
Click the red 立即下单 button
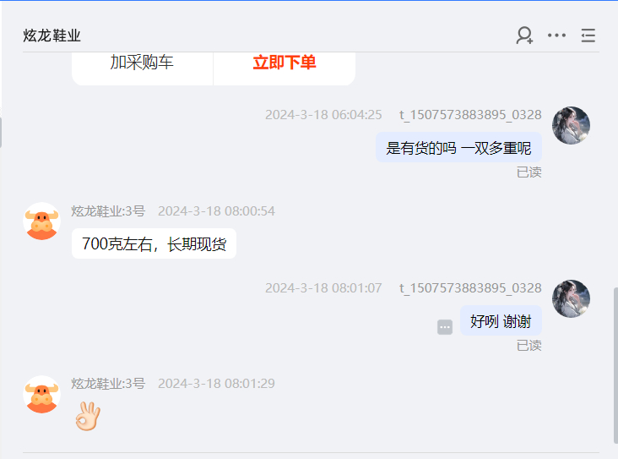285,63
